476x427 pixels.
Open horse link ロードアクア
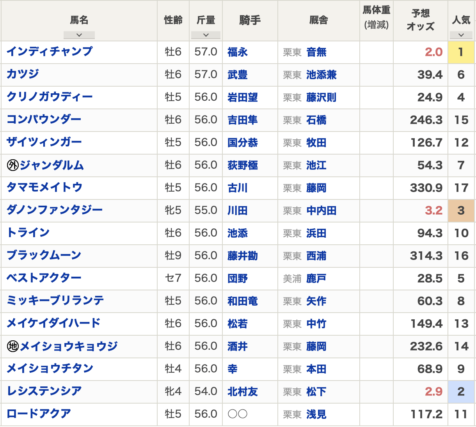39,414
